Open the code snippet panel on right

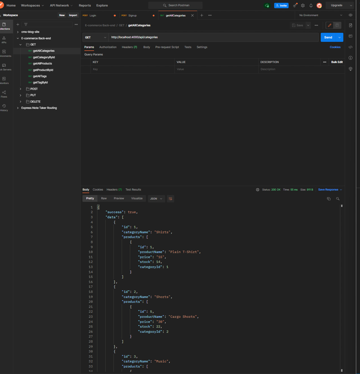point(350,47)
